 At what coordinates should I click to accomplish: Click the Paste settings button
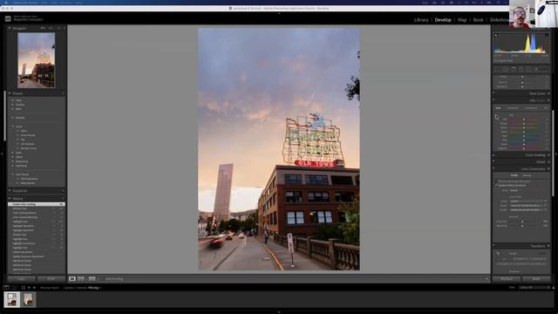(x=51, y=279)
